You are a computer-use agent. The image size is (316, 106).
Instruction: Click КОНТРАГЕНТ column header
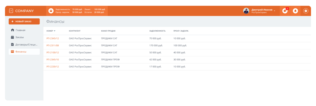[x=75, y=31]
